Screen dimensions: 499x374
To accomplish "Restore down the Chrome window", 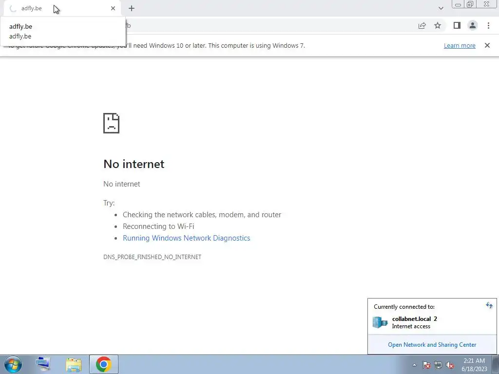I will click(x=470, y=4).
